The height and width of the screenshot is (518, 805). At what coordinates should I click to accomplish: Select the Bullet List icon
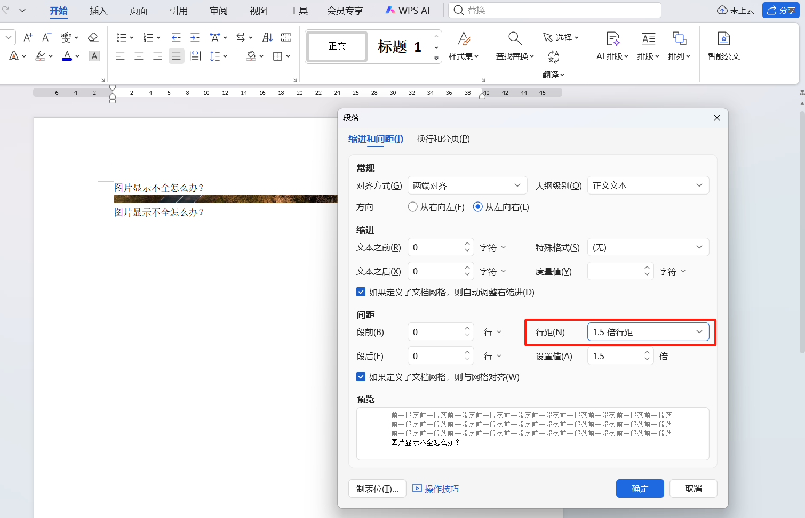(x=122, y=37)
